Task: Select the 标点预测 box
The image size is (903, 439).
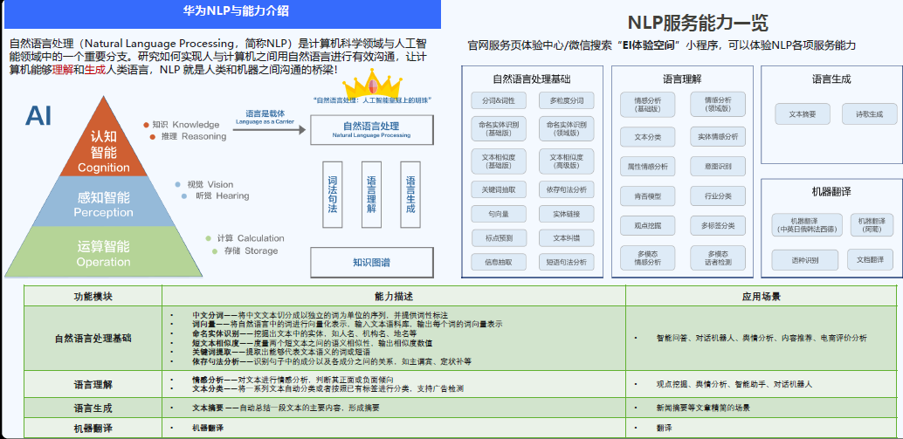Action: pos(498,237)
